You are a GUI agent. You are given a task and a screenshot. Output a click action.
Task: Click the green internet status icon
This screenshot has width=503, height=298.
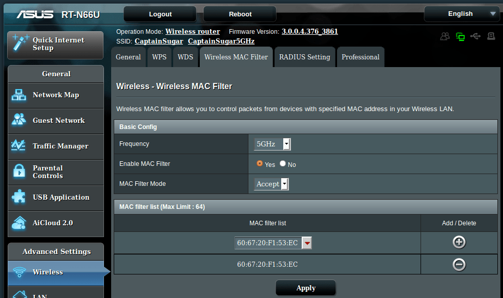460,36
